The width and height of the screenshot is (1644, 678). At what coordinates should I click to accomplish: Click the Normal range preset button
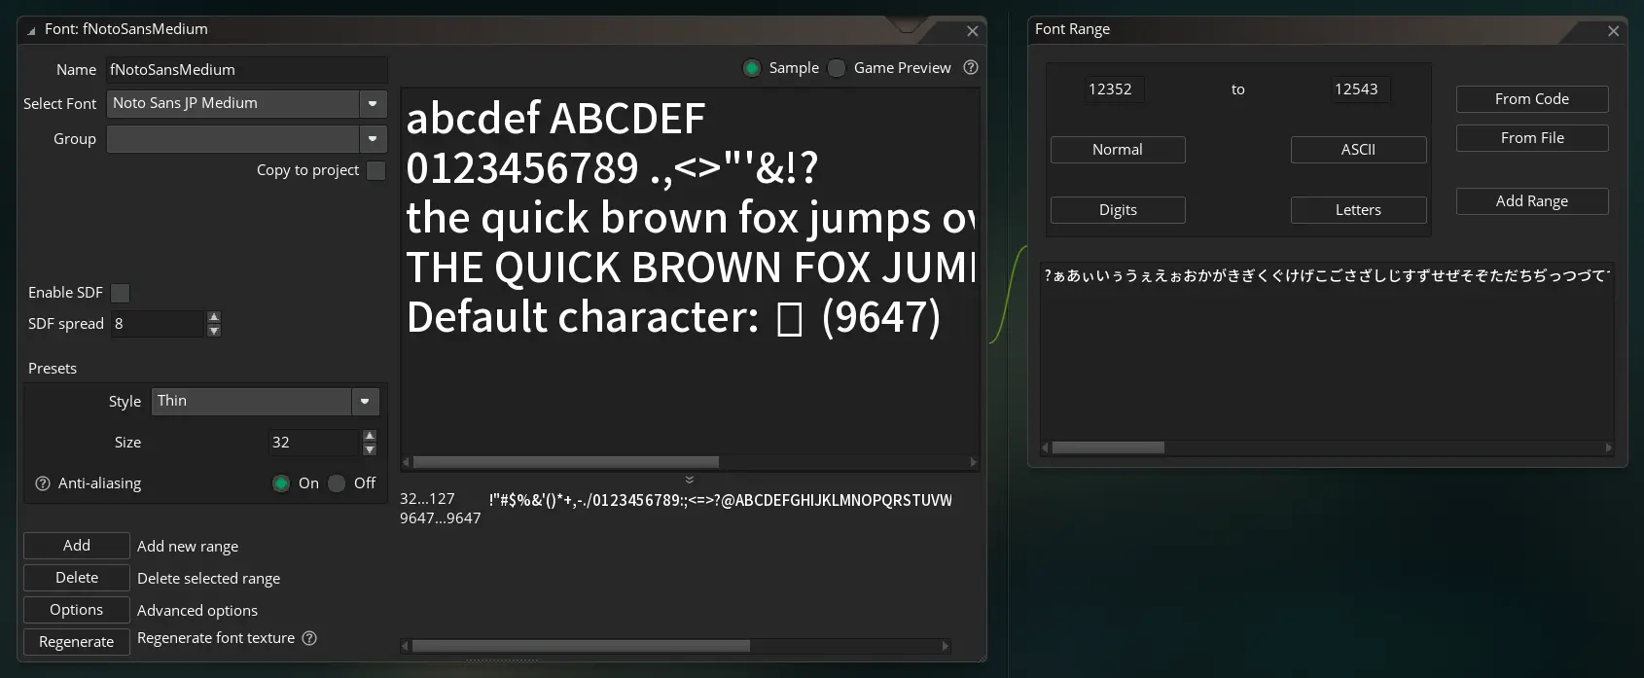tap(1118, 150)
